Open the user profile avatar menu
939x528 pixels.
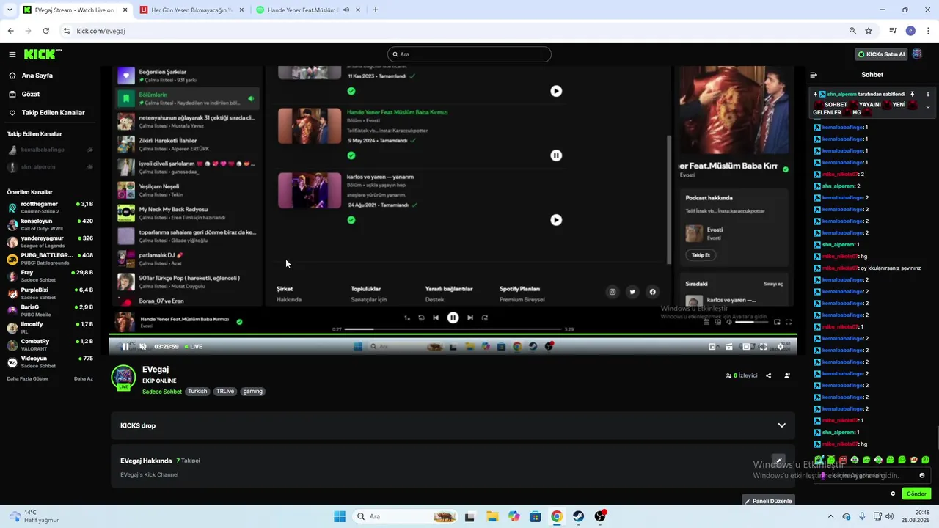click(917, 54)
